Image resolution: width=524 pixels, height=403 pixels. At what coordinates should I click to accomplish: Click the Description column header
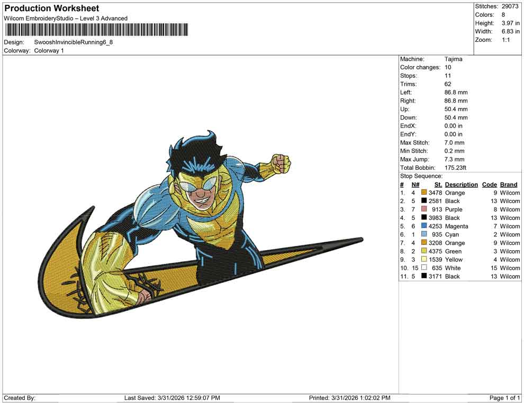462,185
